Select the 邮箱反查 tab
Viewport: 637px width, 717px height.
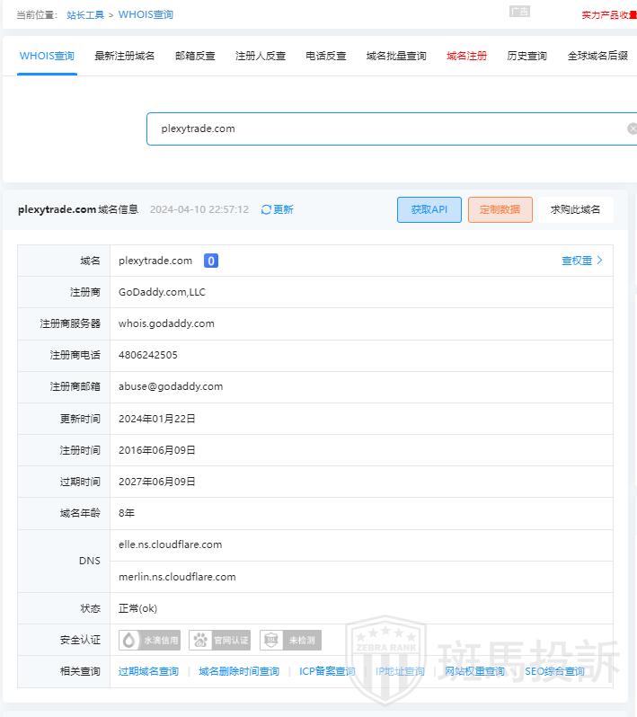[195, 56]
